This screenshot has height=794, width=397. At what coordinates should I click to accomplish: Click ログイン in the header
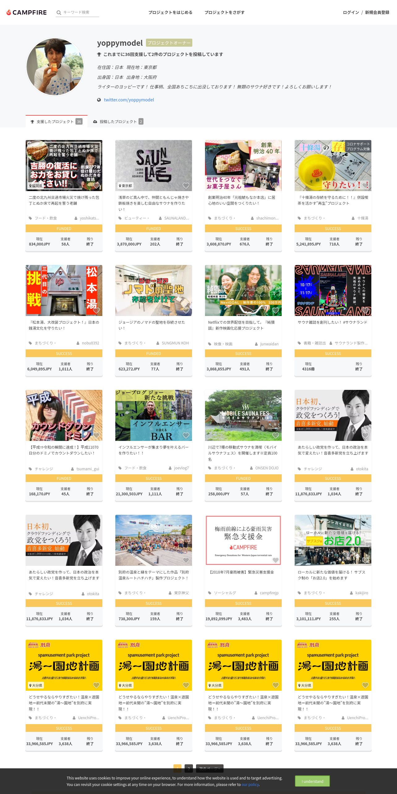pyautogui.click(x=351, y=12)
